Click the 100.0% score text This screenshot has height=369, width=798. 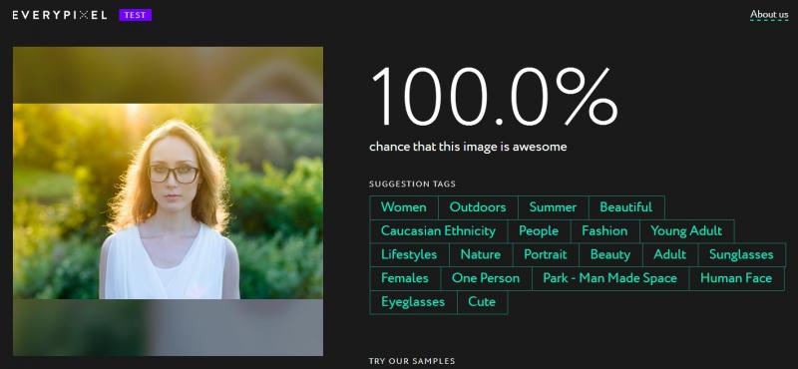pos(494,97)
